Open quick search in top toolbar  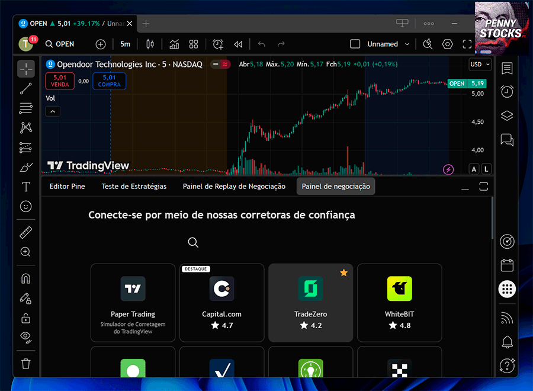(428, 44)
